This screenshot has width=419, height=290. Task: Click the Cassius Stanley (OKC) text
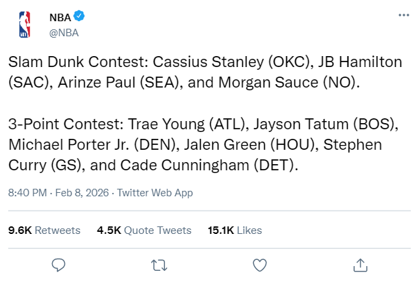tap(231, 62)
